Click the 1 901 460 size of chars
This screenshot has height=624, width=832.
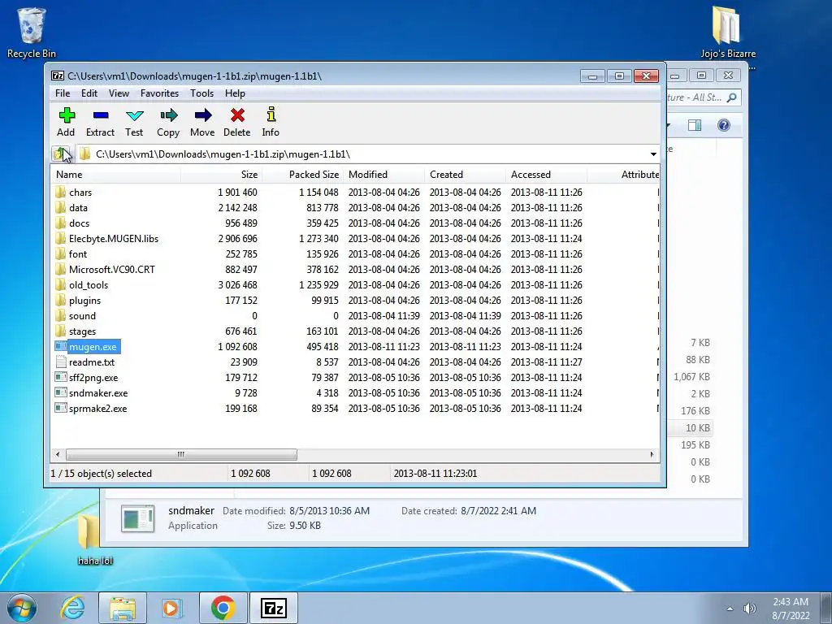(x=237, y=192)
